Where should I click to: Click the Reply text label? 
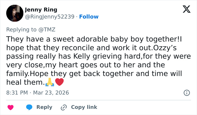(44, 107)
